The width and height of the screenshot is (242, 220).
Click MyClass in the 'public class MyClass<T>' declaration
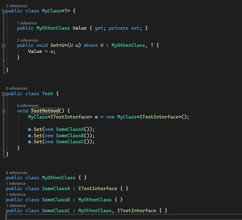coord(52,11)
